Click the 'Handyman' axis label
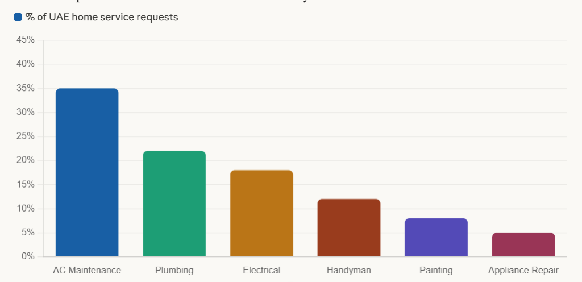The height and width of the screenshot is (282, 582). click(349, 270)
